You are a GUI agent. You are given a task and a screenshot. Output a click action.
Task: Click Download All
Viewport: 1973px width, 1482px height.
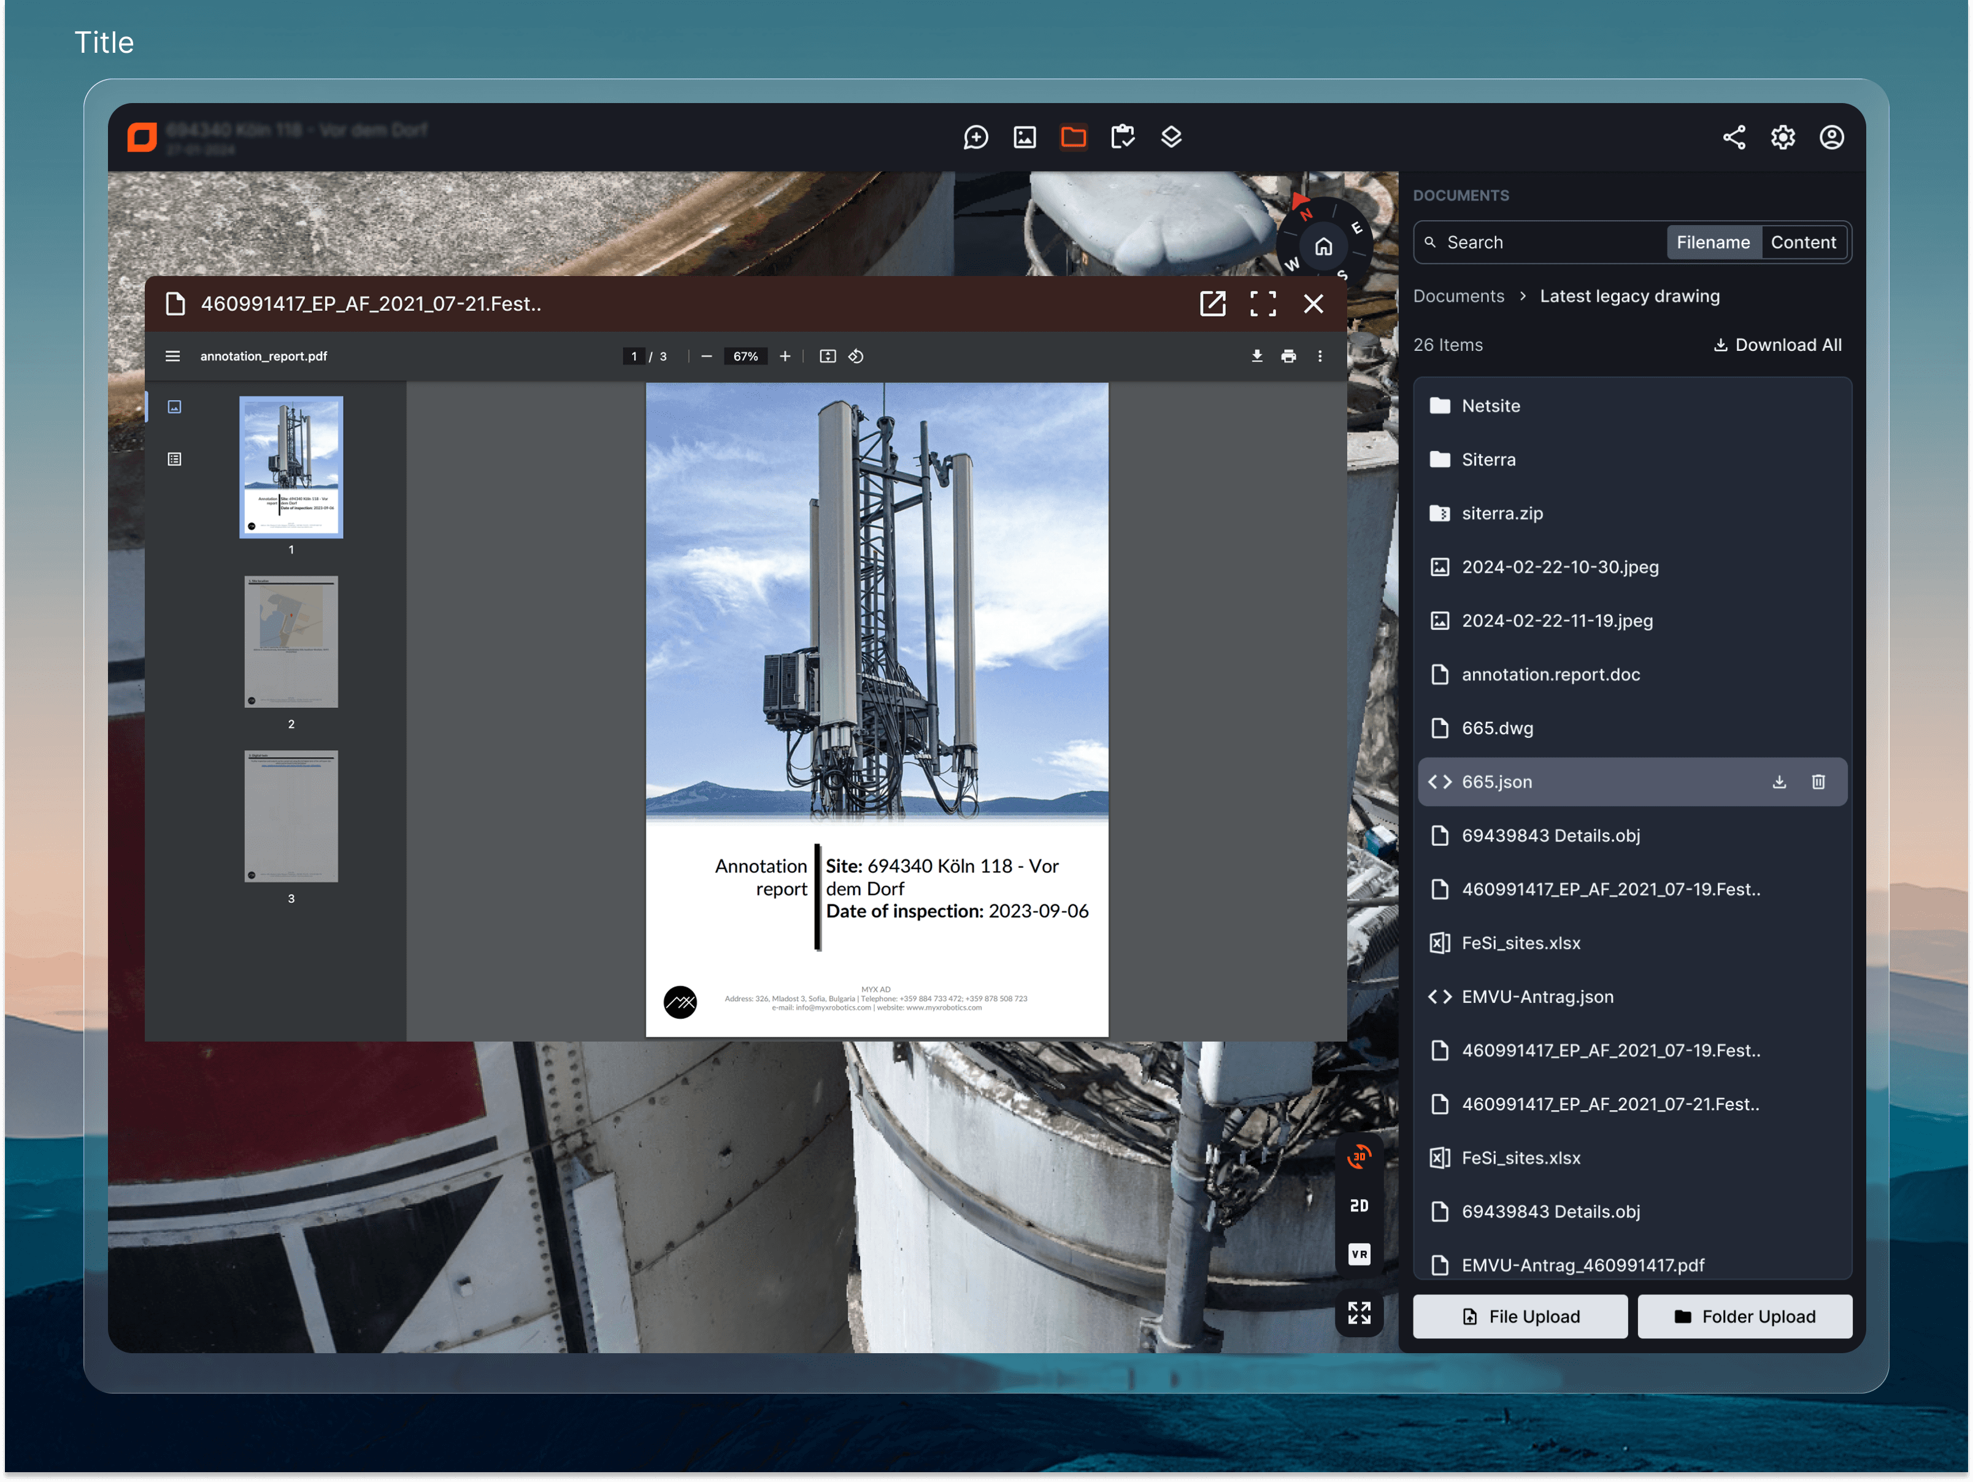[1778, 345]
